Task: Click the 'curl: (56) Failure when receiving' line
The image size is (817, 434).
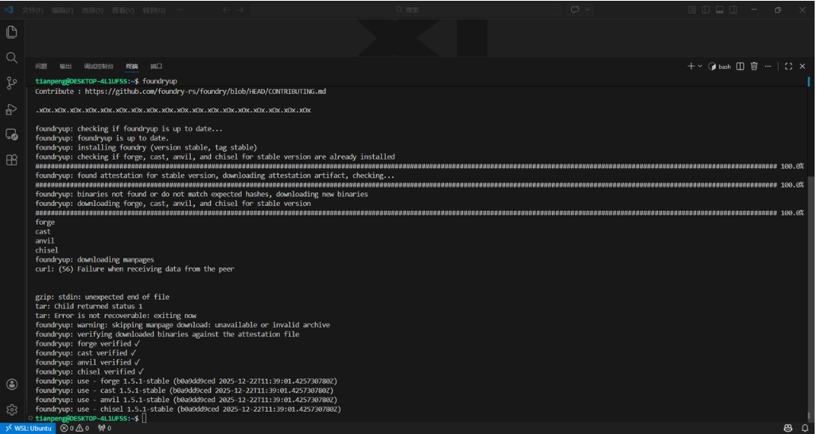Action: [135, 269]
